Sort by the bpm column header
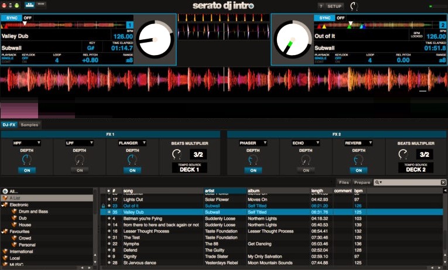 point(360,190)
